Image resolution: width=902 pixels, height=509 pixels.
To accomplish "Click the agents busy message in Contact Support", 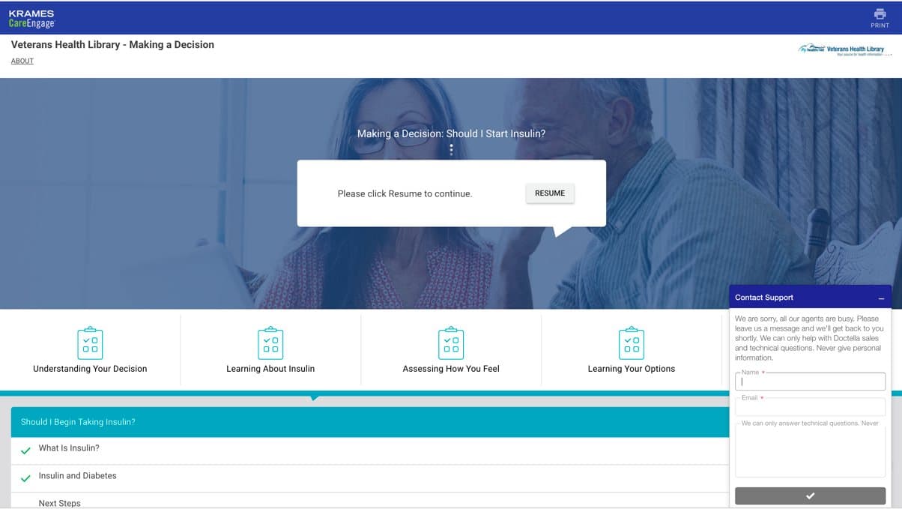I will tap(810, 338).
